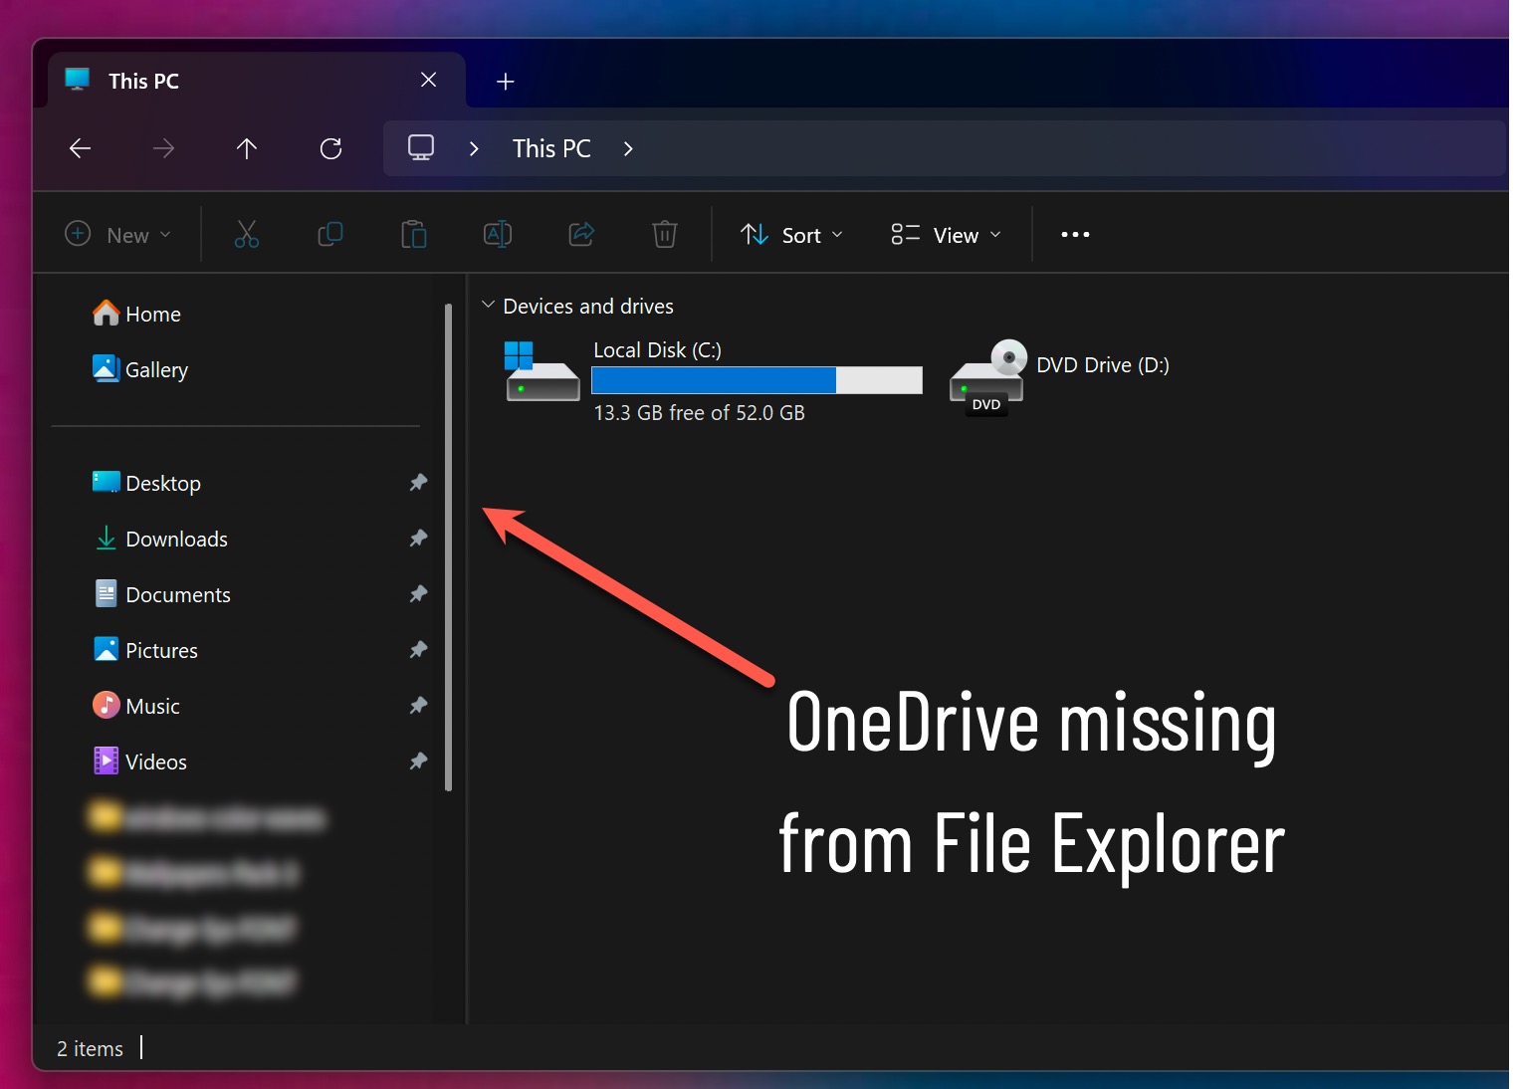Click the forward navigation arrow
The image size is (1519, 1089).
[x=164, y=149]
